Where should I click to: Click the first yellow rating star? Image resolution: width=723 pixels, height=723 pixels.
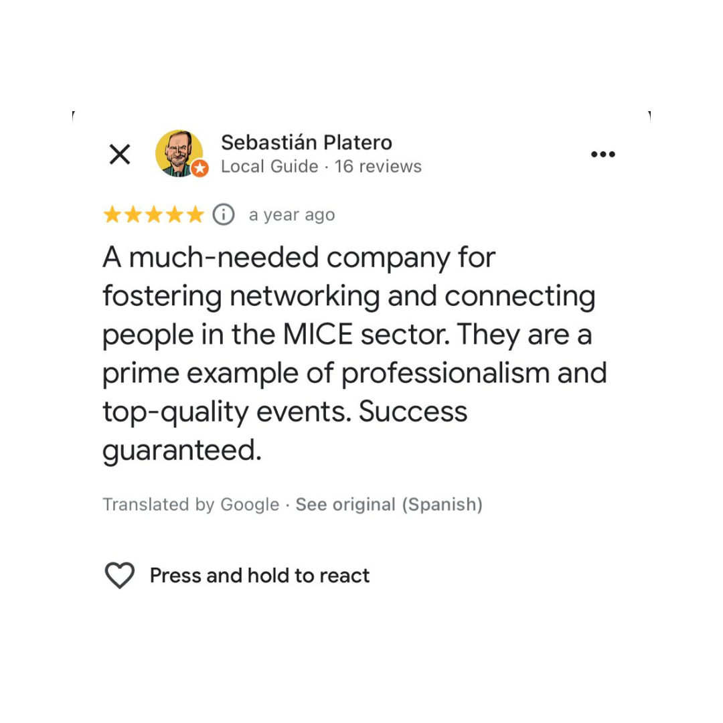pyautogui.click(x=112, y=215)
